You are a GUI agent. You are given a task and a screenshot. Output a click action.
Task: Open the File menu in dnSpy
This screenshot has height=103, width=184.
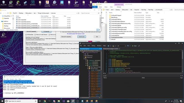(81, 46)
